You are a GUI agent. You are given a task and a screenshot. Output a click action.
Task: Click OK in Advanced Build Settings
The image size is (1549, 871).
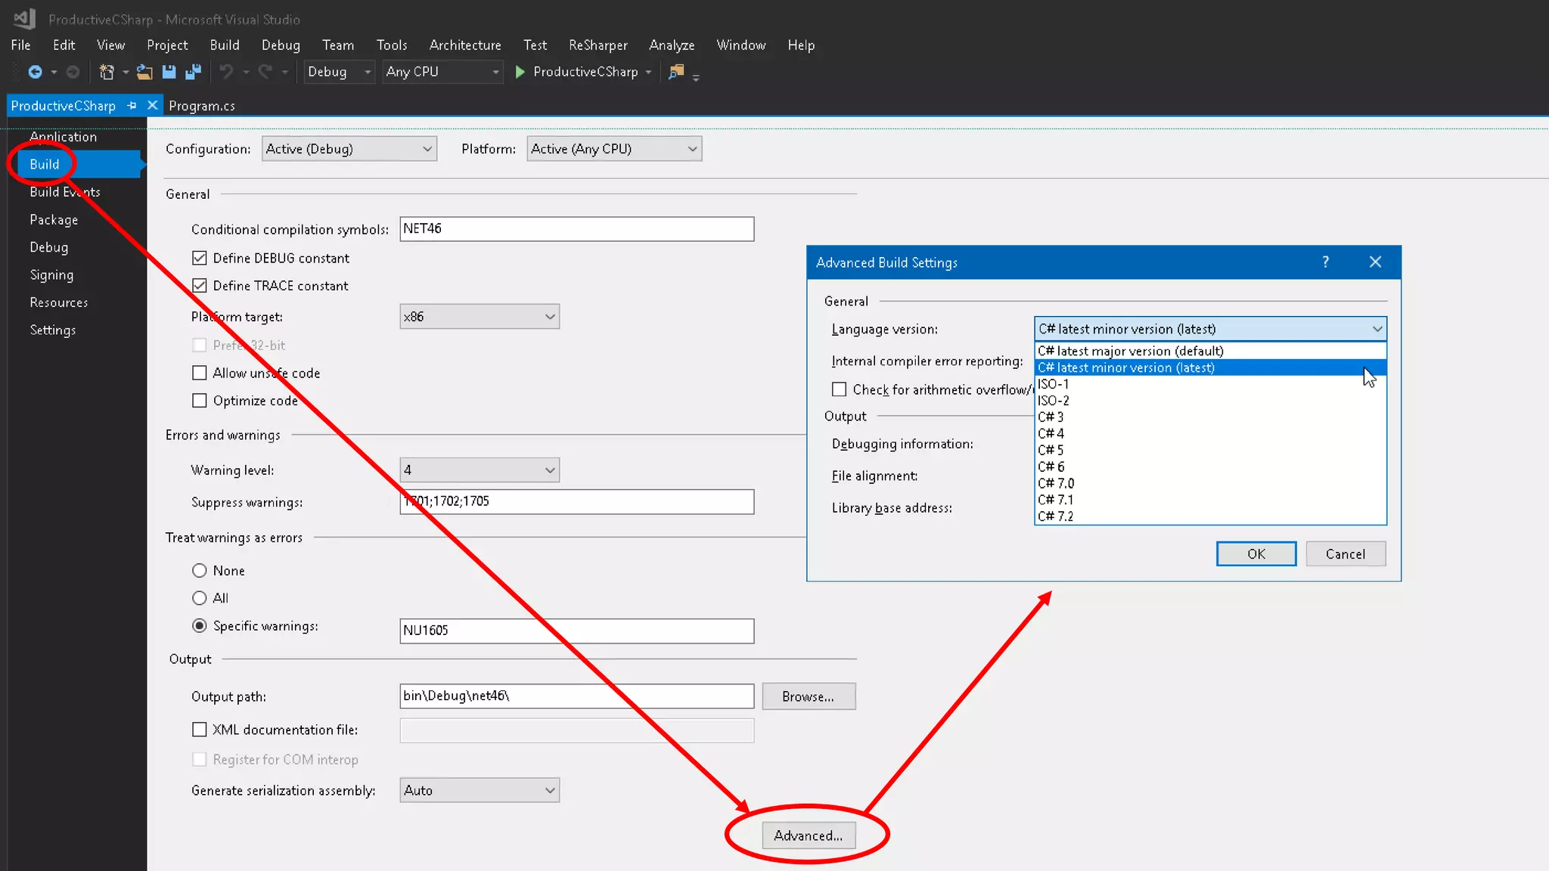1256,554
